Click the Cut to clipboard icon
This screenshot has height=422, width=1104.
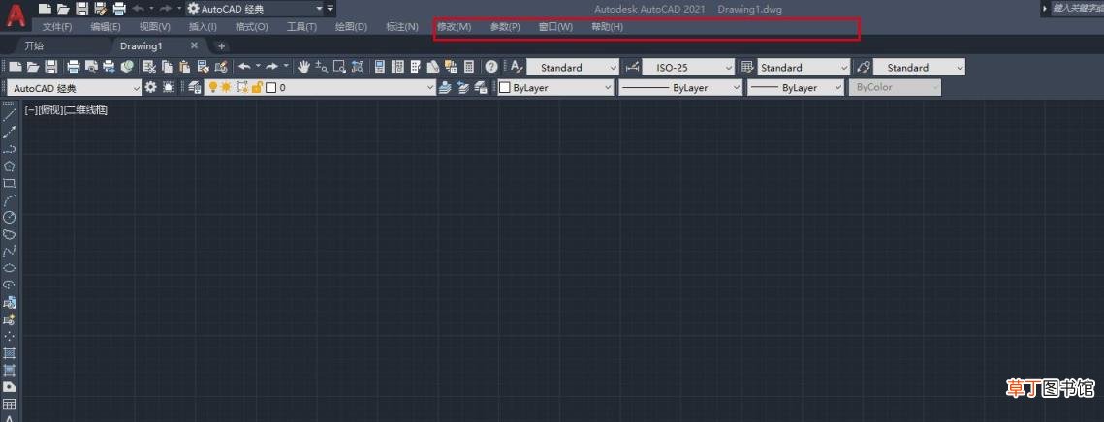(149, 67)
